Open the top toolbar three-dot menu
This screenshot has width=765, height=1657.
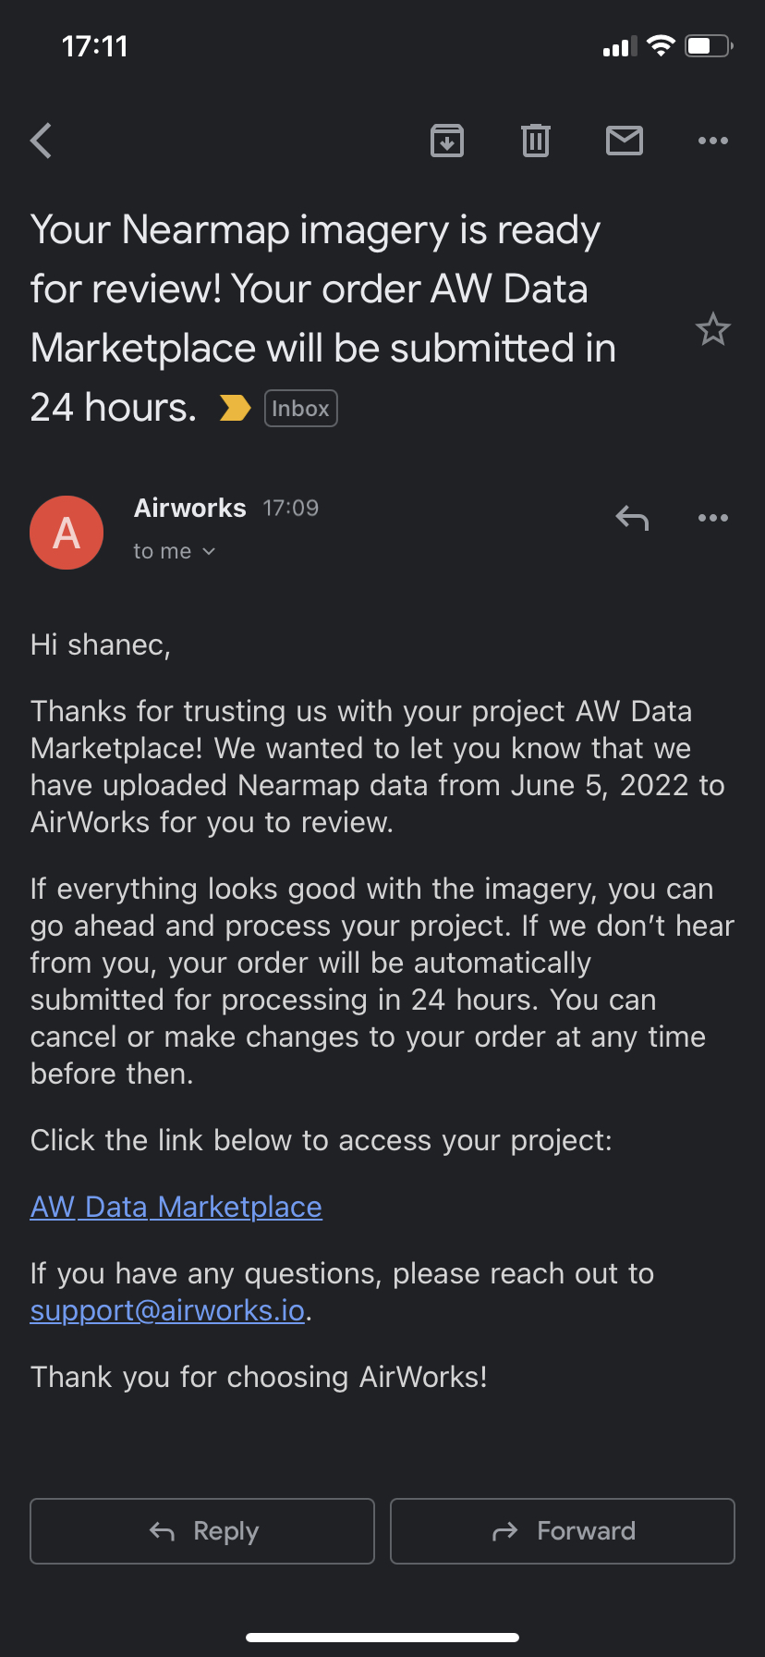pos(713,141)
